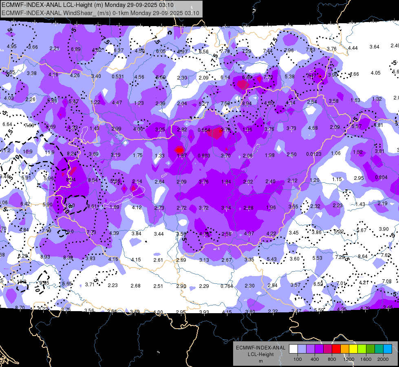This screenshot has height=367, width=399.
Task: Click the sky blue legend swatch
Action: click(388, 349)
